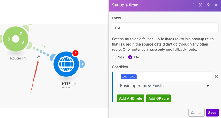Click the Router module icon

pyautogui.click(x=16, y=39)
